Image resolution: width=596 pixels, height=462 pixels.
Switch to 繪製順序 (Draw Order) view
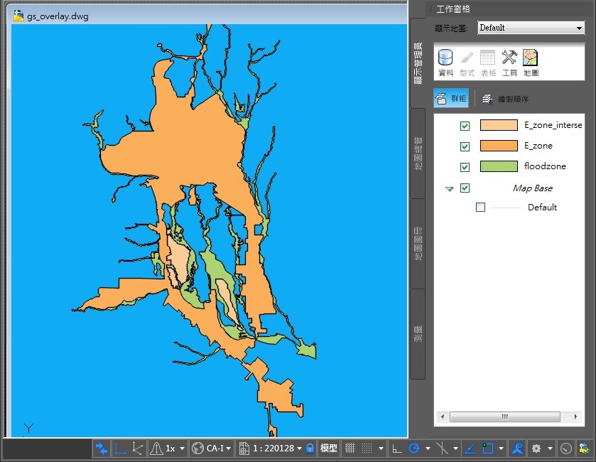(x=505, y=99)
